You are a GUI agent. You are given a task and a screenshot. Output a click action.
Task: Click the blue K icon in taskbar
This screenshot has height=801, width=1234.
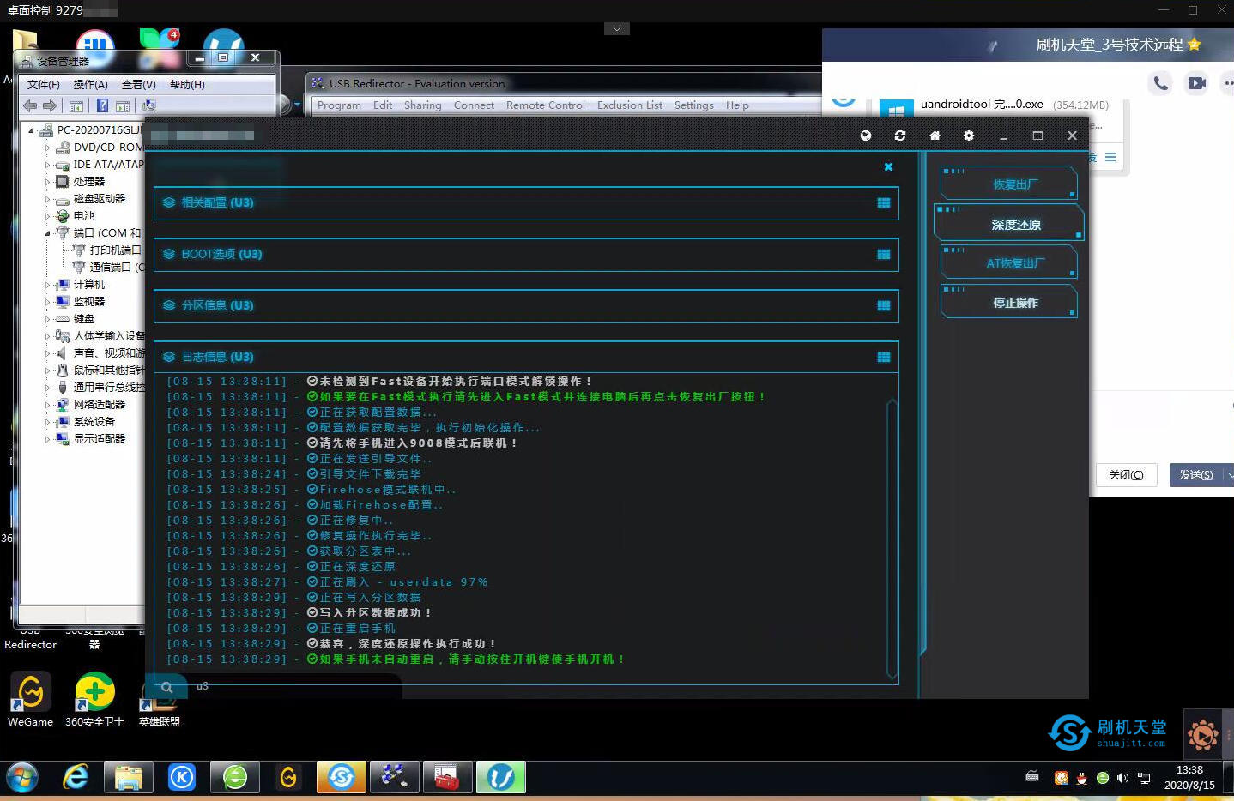[182, 777]
